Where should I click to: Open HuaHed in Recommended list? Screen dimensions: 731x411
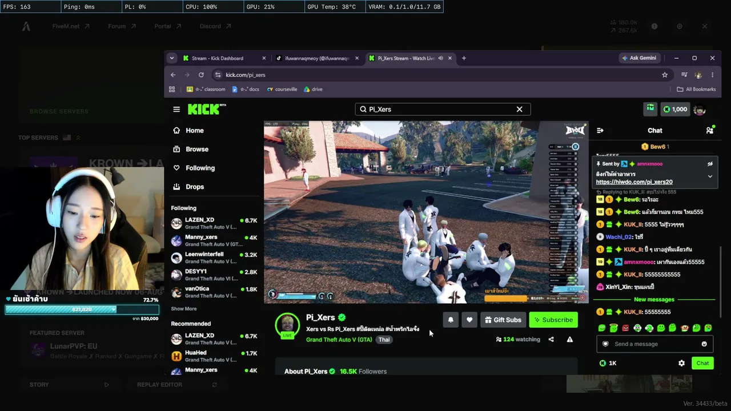click(214, 356)
